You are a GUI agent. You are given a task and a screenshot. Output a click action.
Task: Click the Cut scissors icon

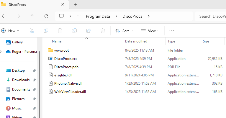pyautogui.click(x=32, y=31)
